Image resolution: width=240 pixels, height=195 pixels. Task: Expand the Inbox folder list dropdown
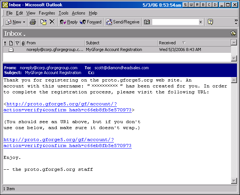(x=25, y=35)
